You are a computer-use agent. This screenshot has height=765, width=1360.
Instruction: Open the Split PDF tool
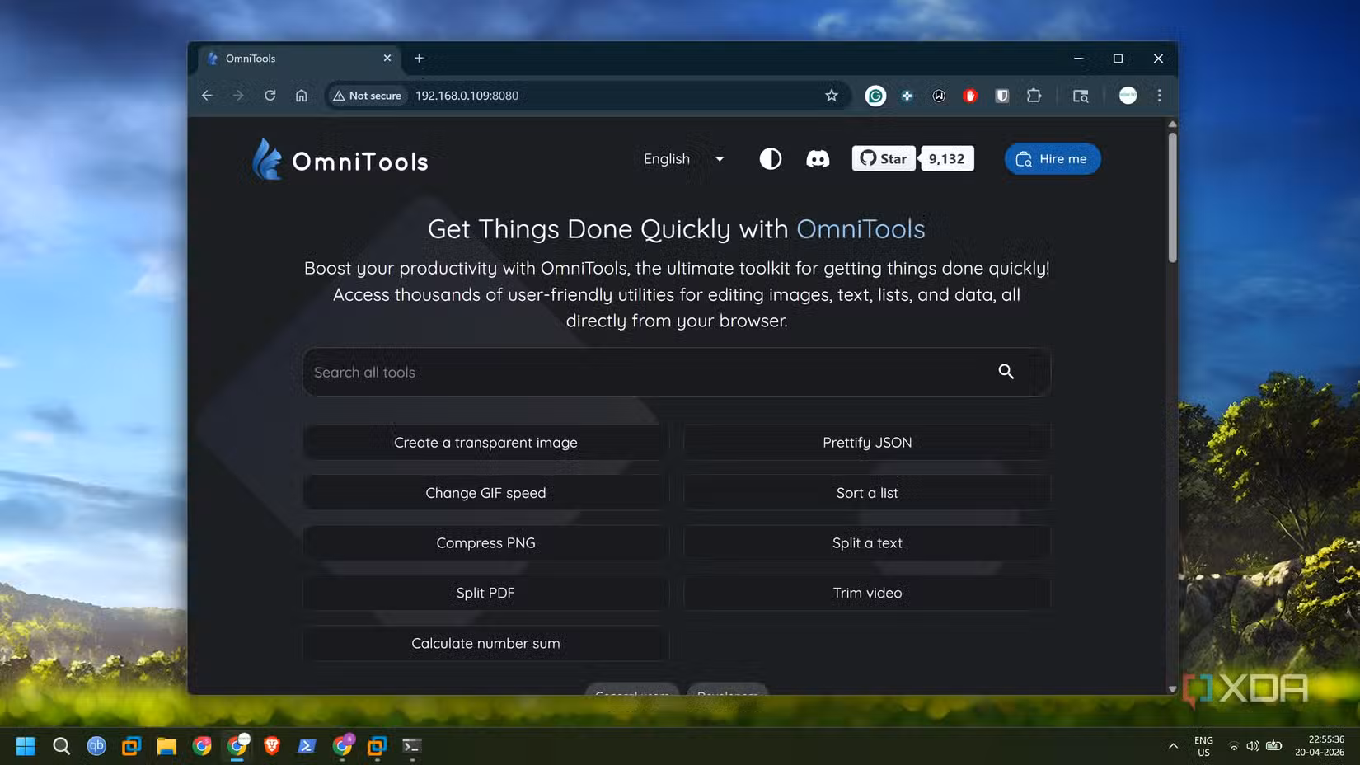[x=485, y=593]
